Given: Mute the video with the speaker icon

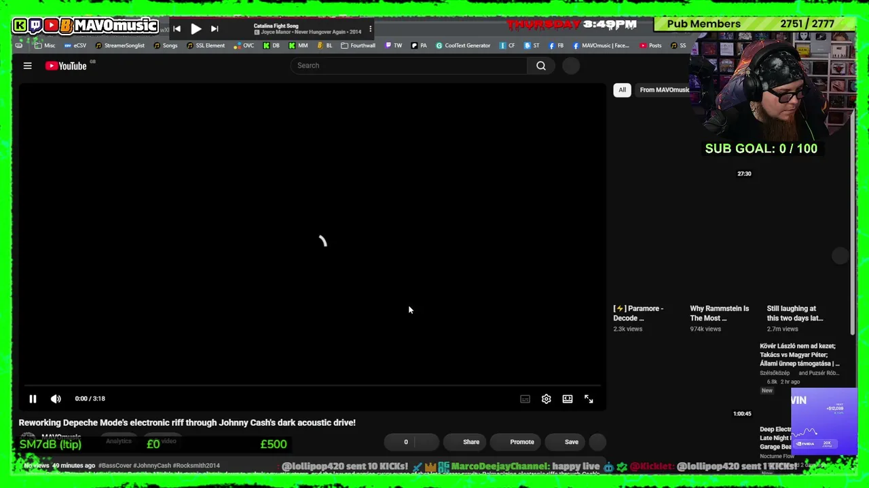Looking at the screenshot, I should click(x=56, y=399).
